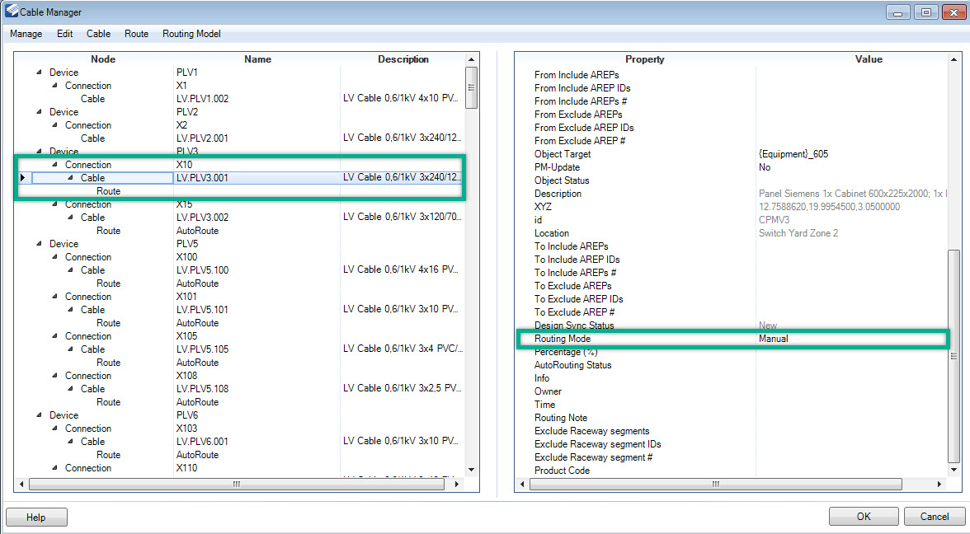
Task: Collapse the X1 Connection node
Action: click(55, 86)
